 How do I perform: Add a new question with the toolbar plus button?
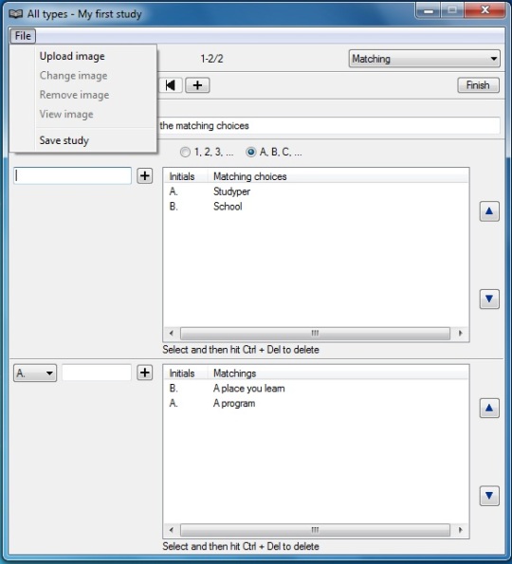(x=197, y=85)
